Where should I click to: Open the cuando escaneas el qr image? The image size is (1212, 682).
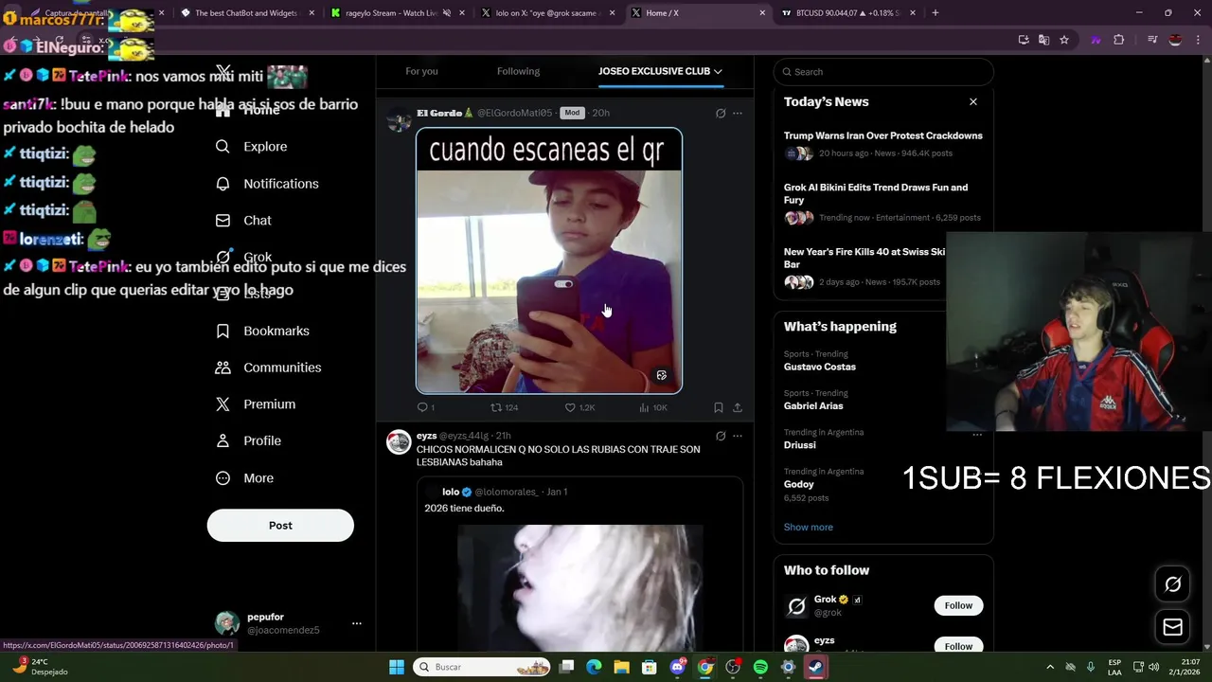[x=549, y=260]
